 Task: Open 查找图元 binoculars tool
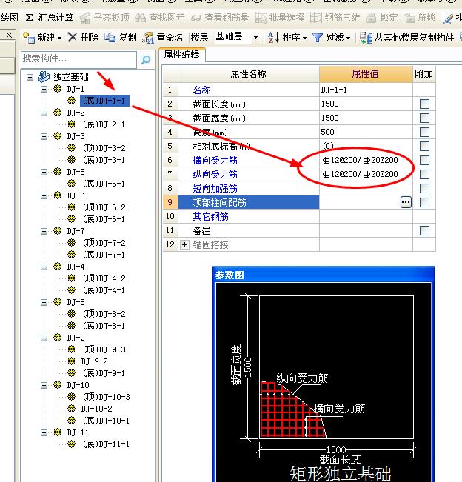pyautogui.click(x=141, y=18)
